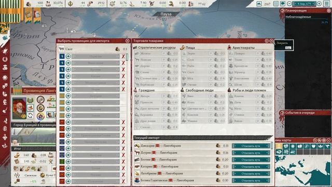Toggle eye icon of last visible province row
Viewport: 332px width, 187px height.
pyautogui.click(x=68, y=181)
